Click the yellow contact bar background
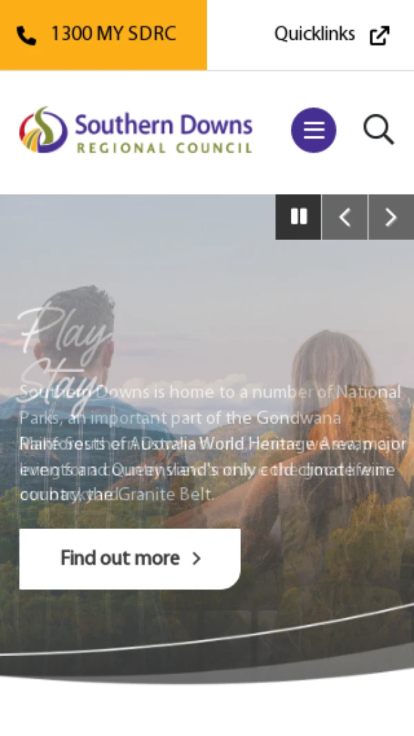This screenshot has width=414, height=736. click(x=103, y=35)
